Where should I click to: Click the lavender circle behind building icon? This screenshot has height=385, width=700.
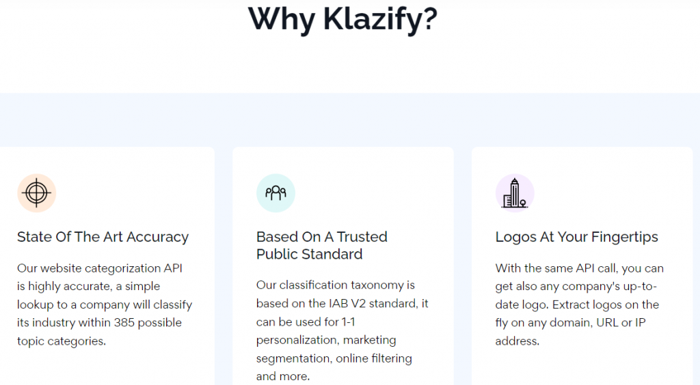point(515,193)
